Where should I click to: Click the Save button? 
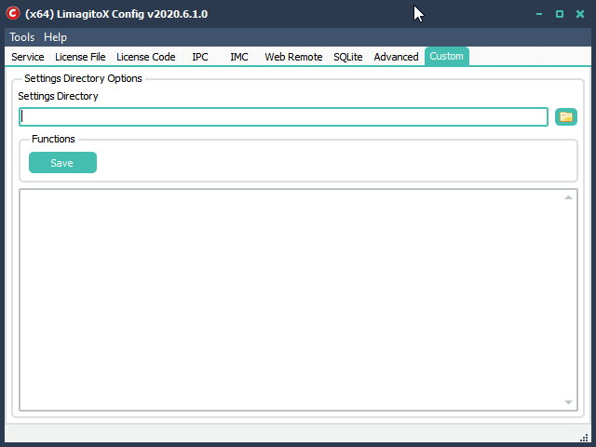(x=62, y=163)
